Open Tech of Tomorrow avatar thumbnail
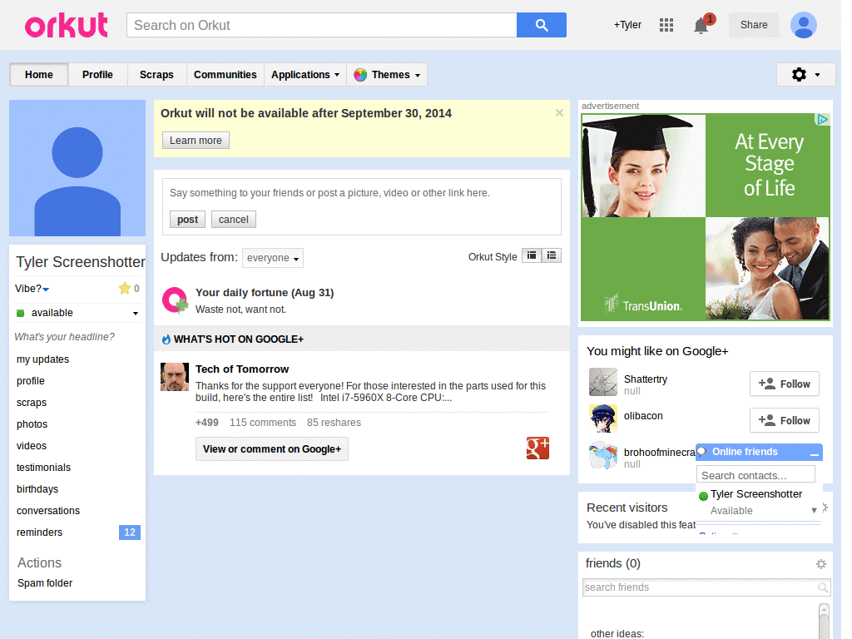This screenshot has height=639, width=852. coord(175,377)
